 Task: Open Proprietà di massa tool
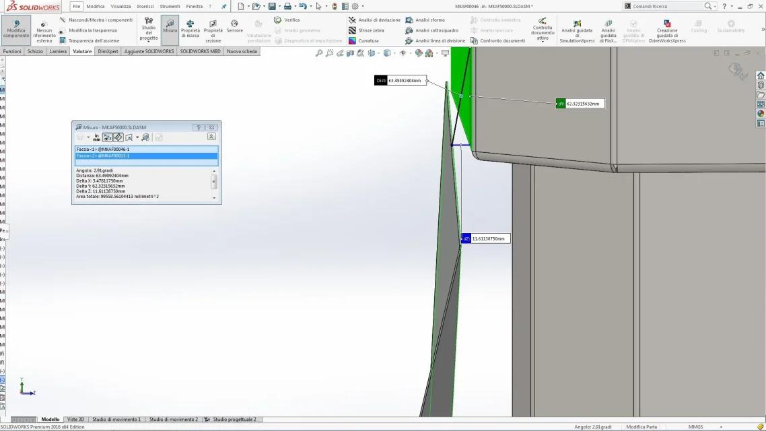(x=190, y=30)
